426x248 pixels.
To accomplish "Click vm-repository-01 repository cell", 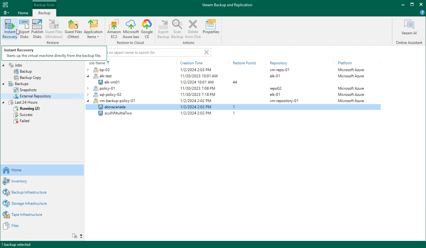I will 284,101.
